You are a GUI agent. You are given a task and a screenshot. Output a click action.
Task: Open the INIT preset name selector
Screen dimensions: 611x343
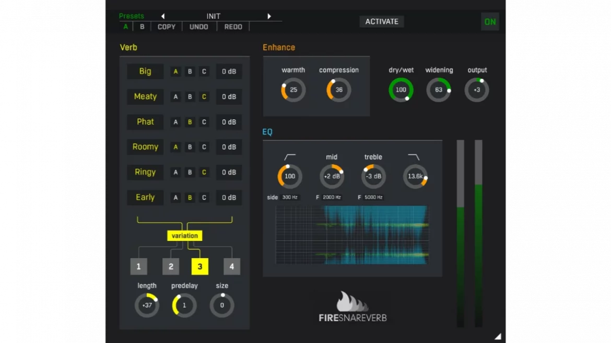coord(214,16)
